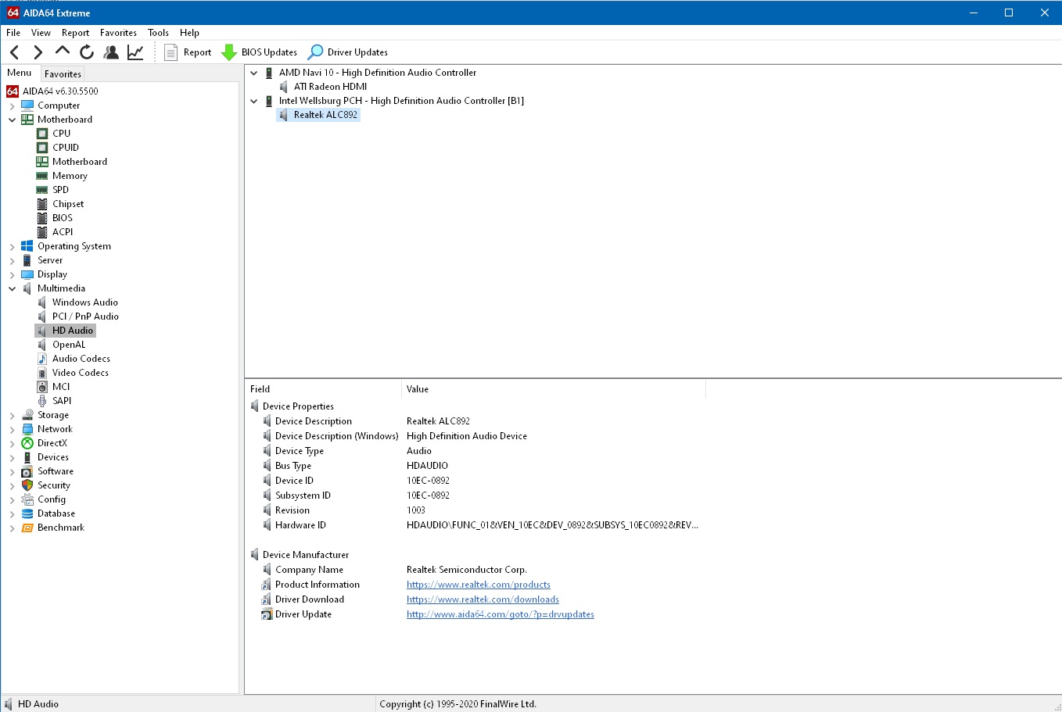The width and height of the screenshot is (1062, 712).
Task: Open the View menu
Action: 41,33
